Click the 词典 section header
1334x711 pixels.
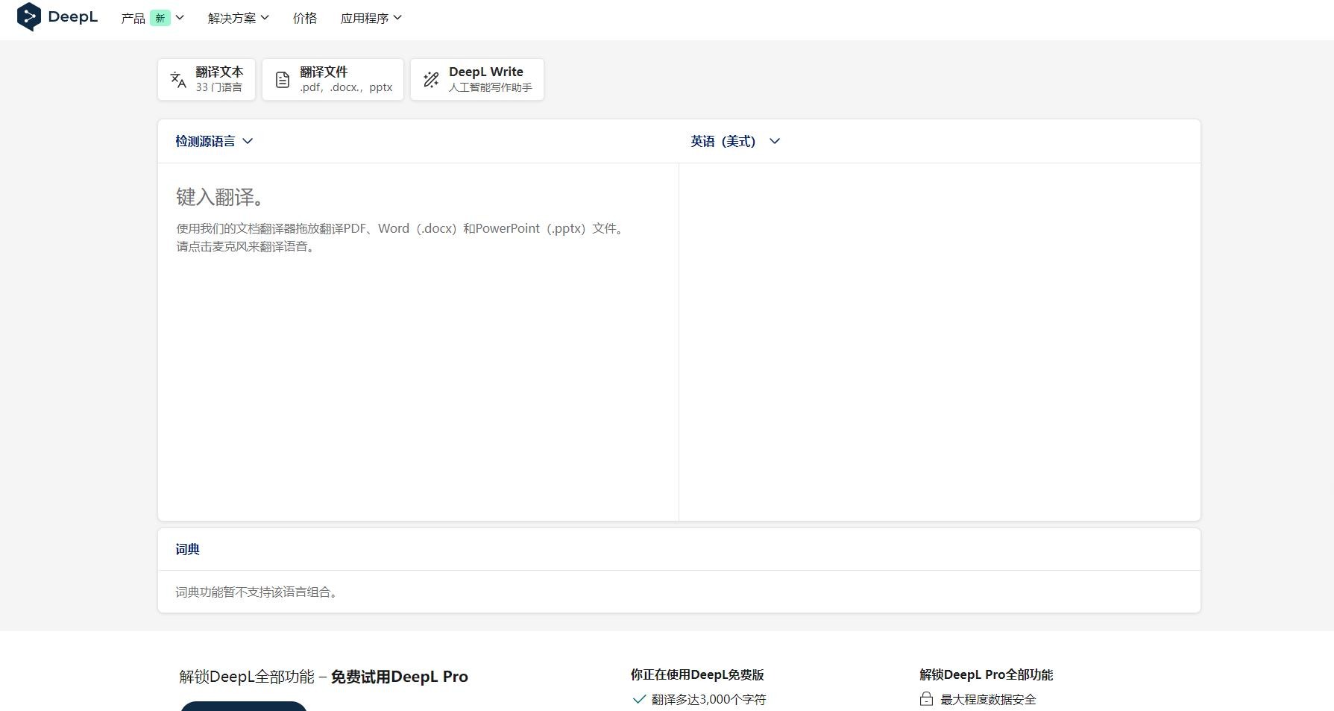(x=187, y=549)
